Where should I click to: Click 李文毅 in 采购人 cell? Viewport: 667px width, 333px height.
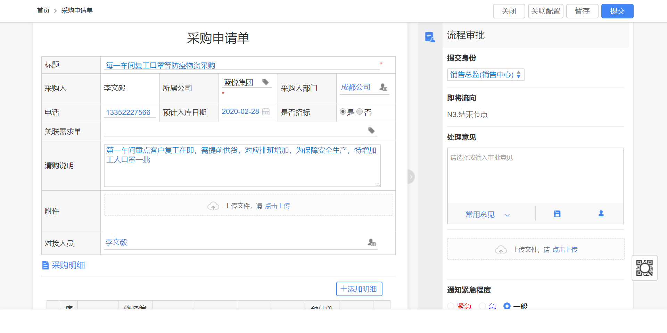(x=115, y=88)
